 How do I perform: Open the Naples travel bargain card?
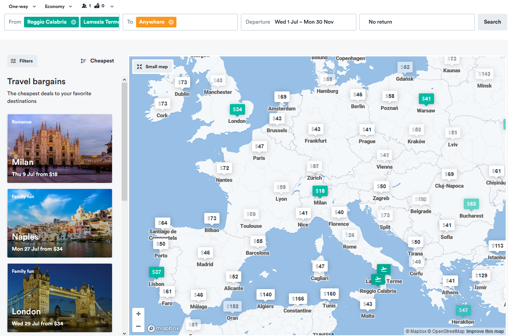click(59, 223)
